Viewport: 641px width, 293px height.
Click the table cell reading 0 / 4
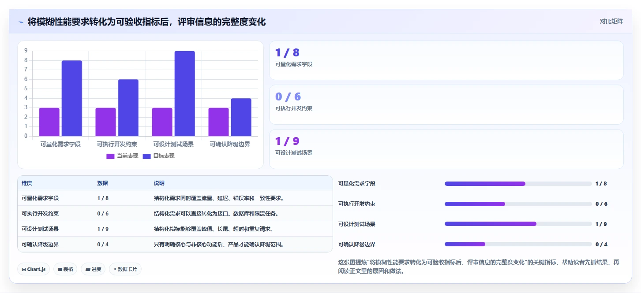(x=103, y=245)
